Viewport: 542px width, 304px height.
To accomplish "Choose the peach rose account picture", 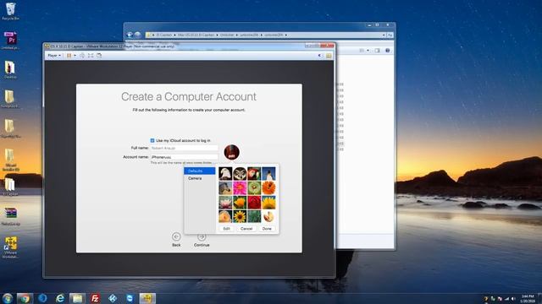I will tap(225, 217).
